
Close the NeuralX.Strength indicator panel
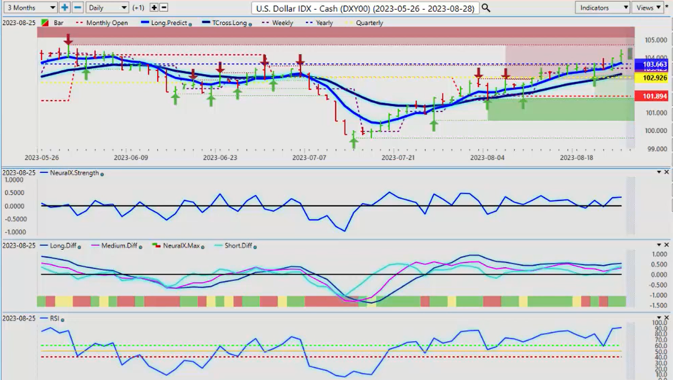(666, 172)
